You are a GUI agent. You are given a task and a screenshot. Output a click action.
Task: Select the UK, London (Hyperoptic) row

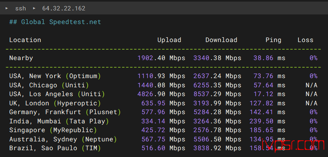pos(163,103)
